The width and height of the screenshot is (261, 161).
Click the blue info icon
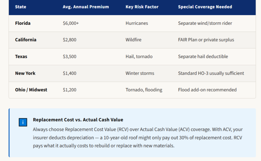click(x=23, y=122)
